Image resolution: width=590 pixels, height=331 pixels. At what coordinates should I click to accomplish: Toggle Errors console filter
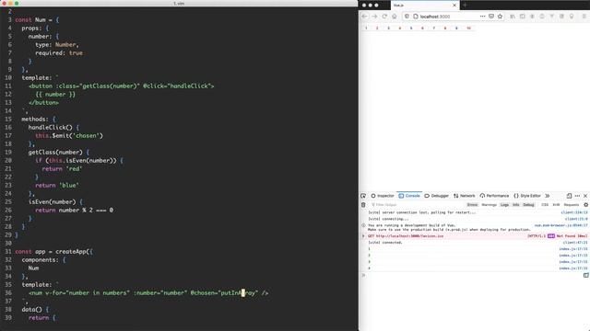click(x=472, y=205)
